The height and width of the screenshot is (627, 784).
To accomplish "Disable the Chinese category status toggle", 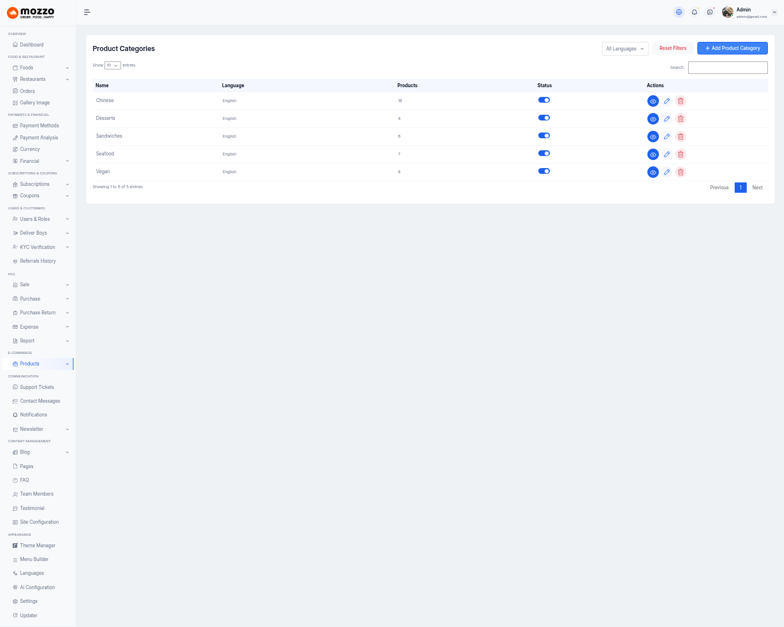I will [x=544, y=100].
